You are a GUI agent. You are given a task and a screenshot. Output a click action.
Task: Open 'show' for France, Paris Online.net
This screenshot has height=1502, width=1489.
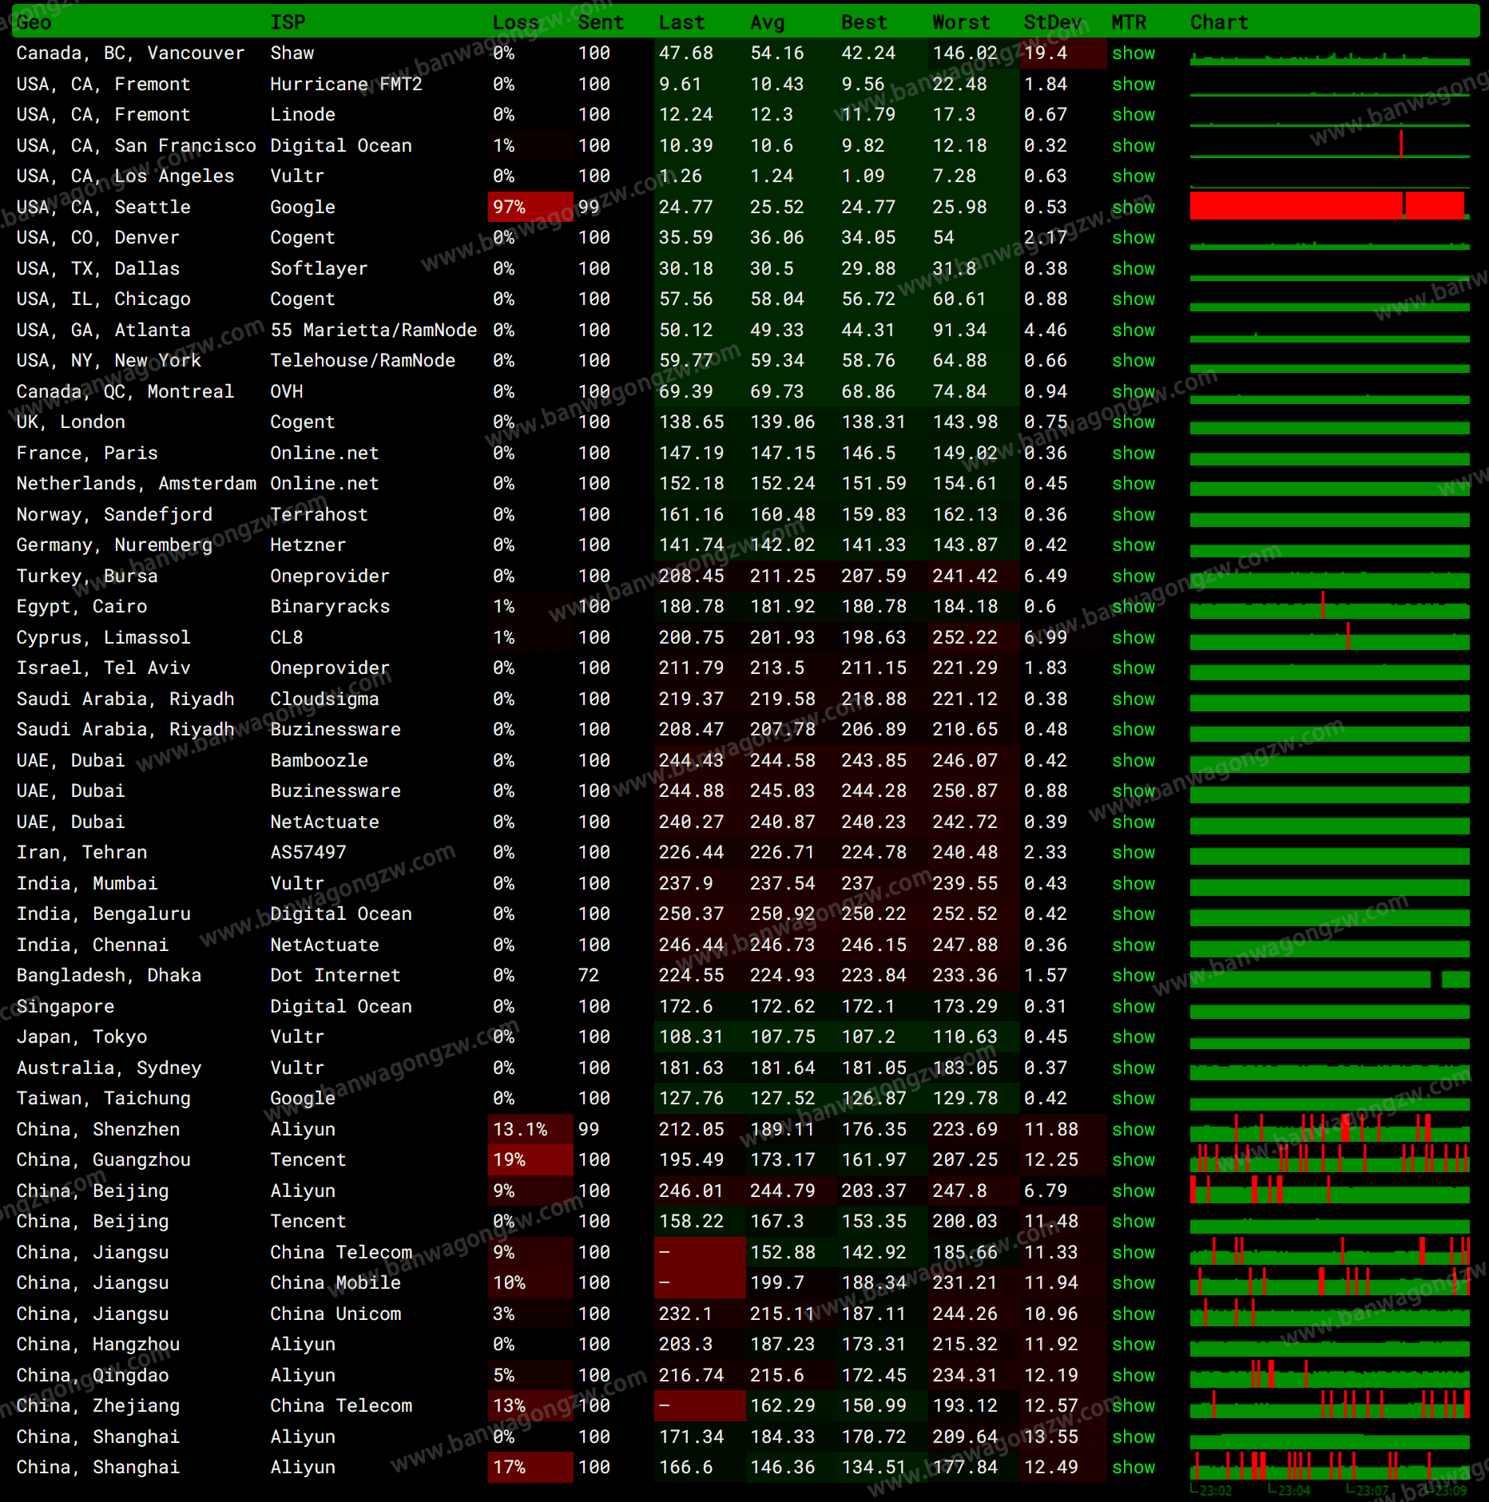point(1134,454)
